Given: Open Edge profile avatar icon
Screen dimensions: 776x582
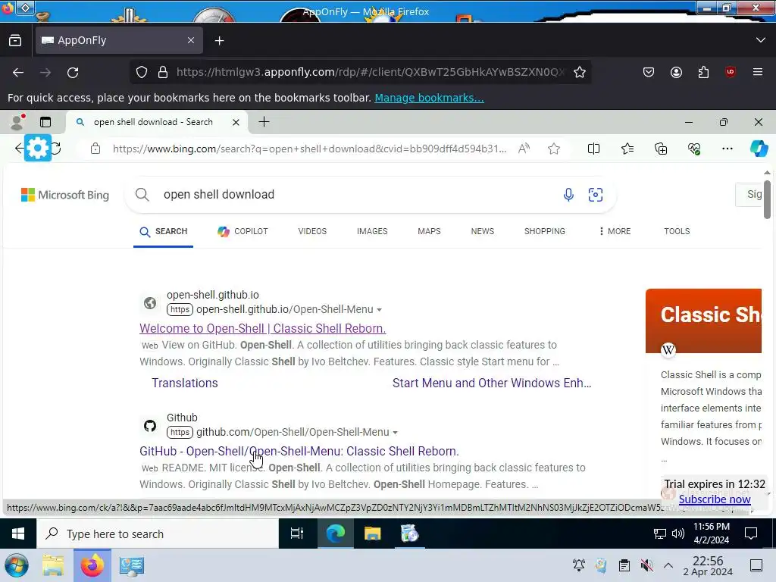Looking at the screenshot, I should click(18, 122).
